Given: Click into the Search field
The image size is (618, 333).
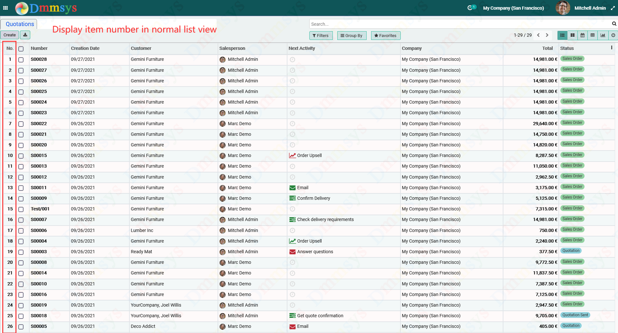Looking at the screenshot, I should tap(460, 24).
